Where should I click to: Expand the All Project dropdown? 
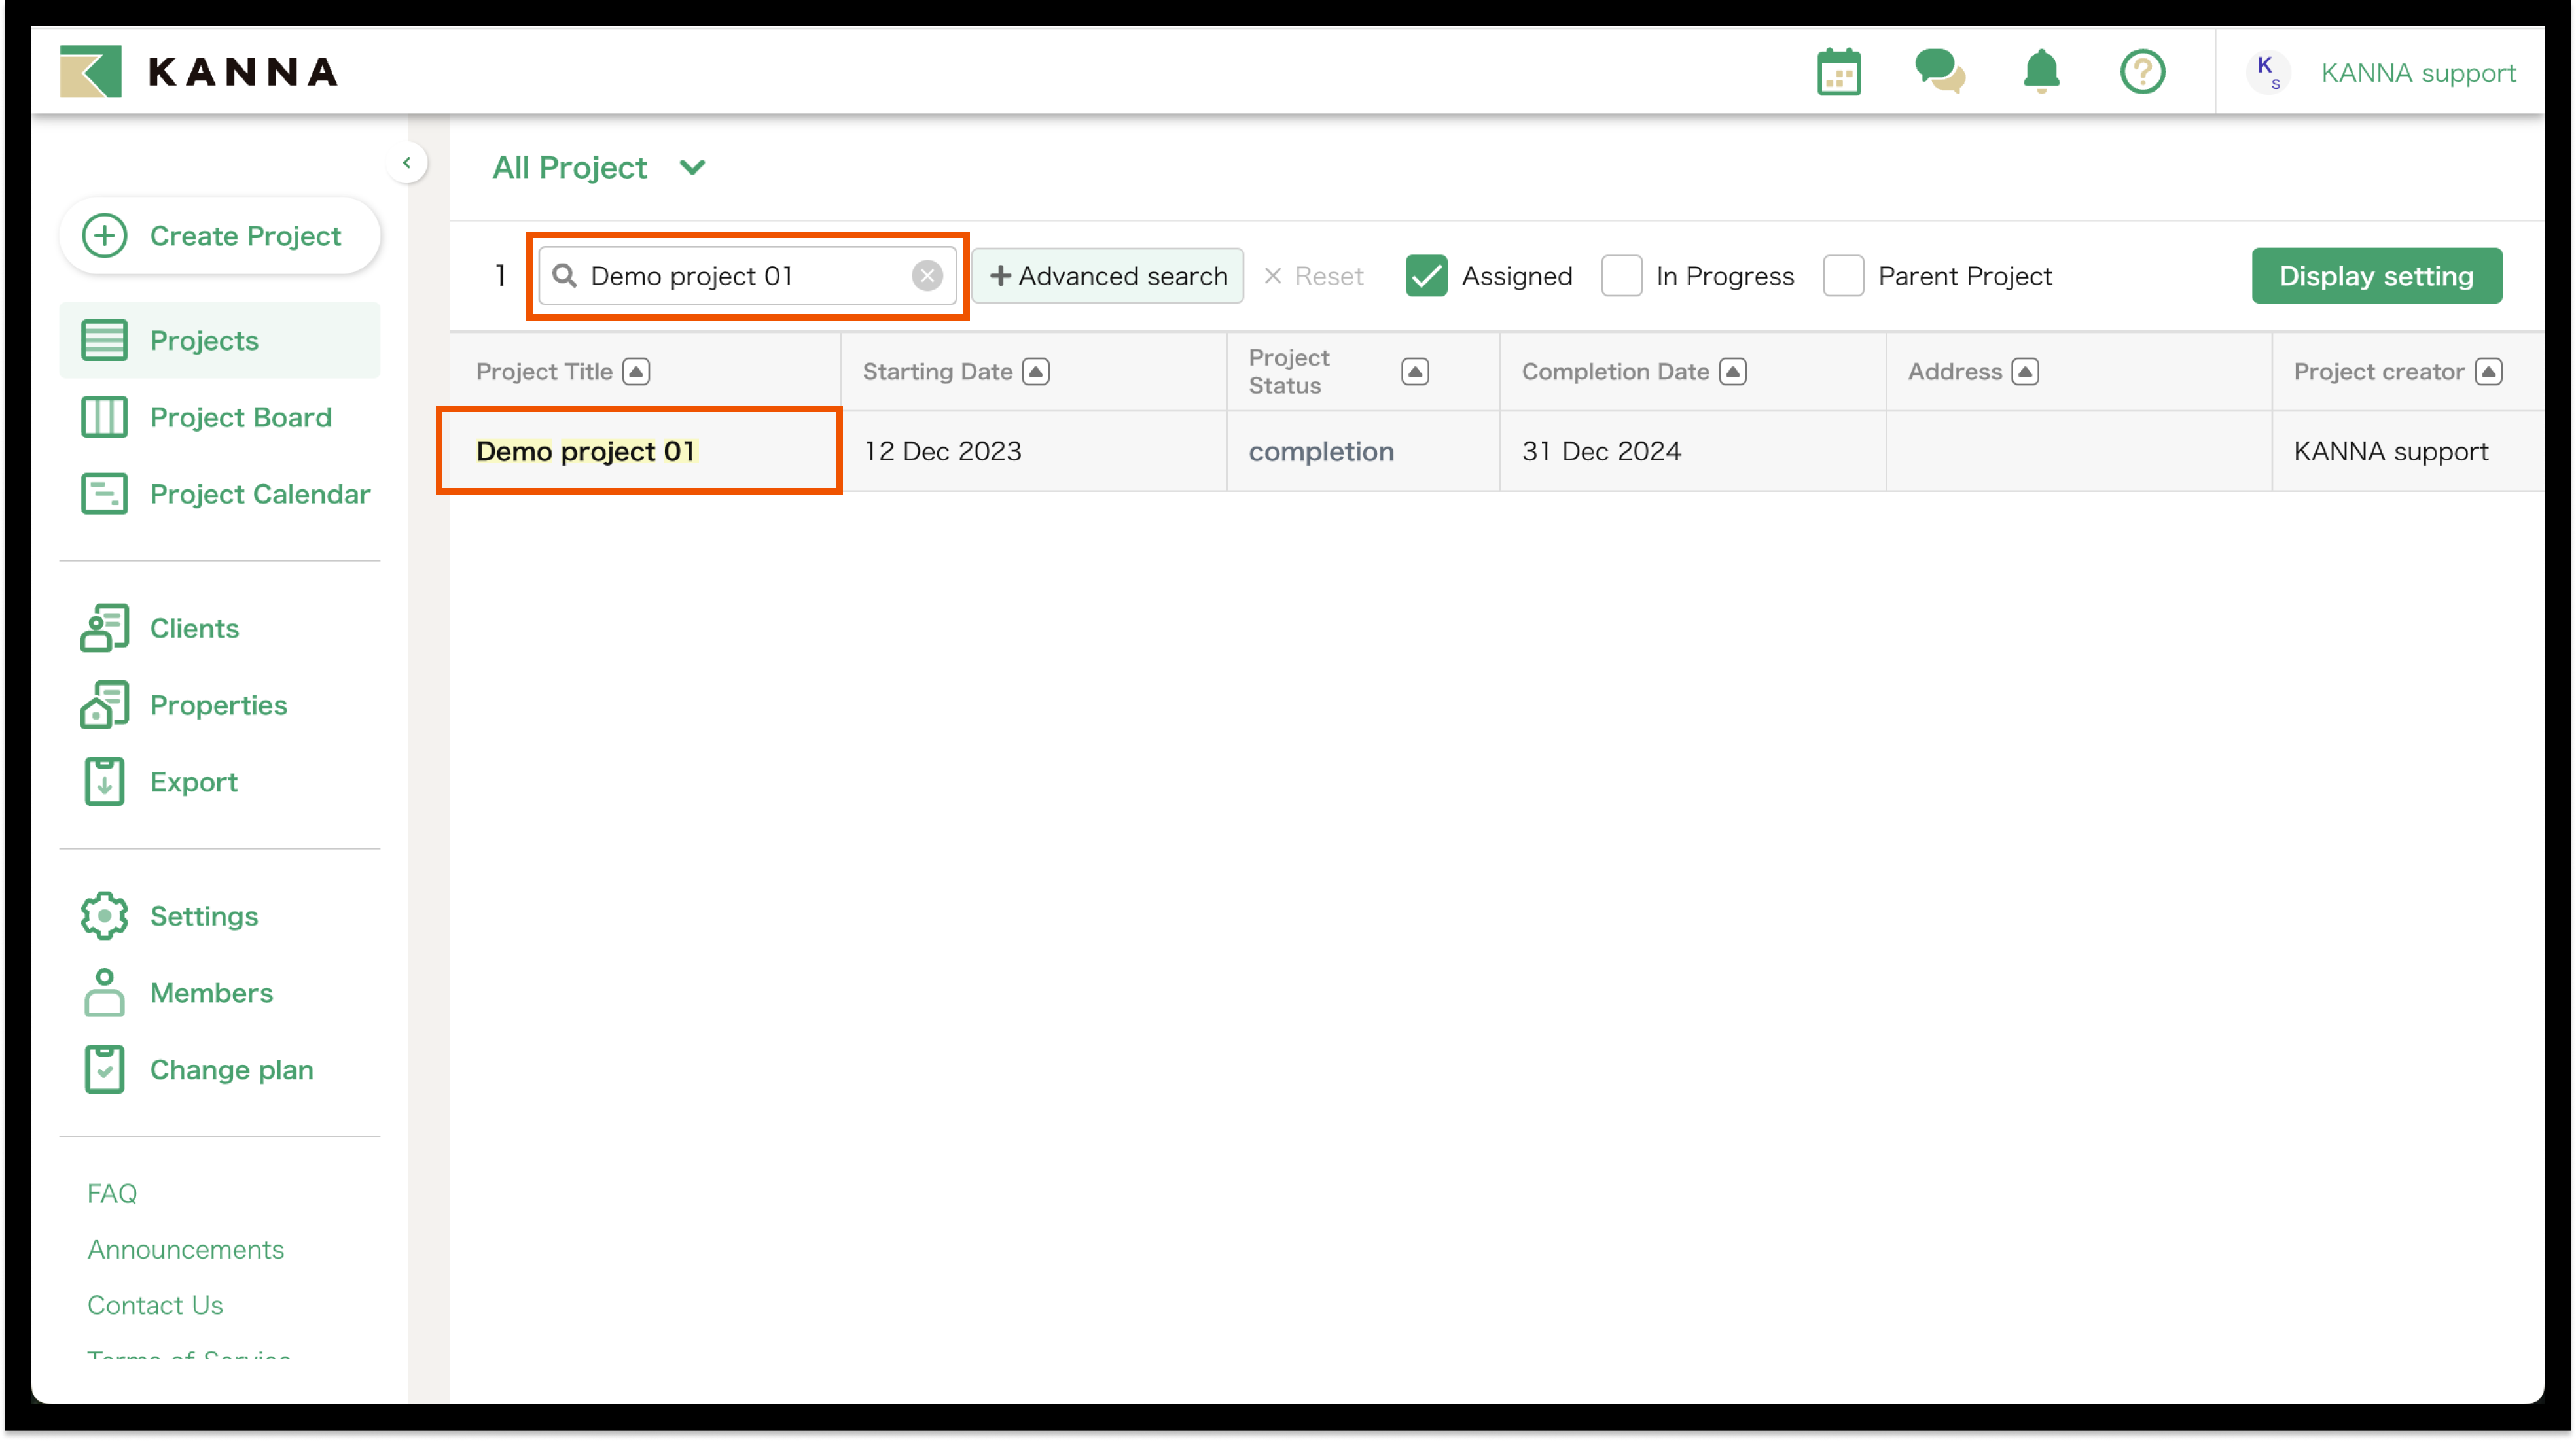(x=692, y=168)
